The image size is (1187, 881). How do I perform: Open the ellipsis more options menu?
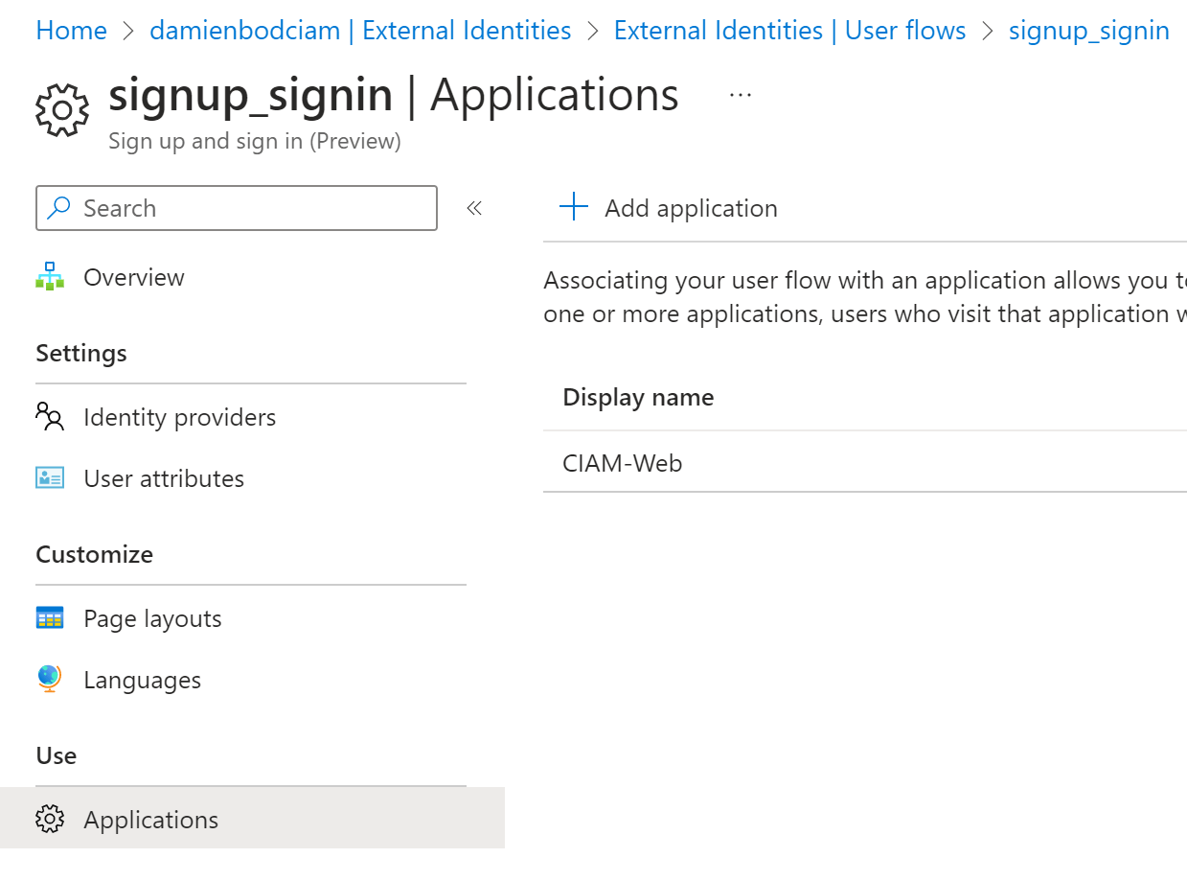741,95
